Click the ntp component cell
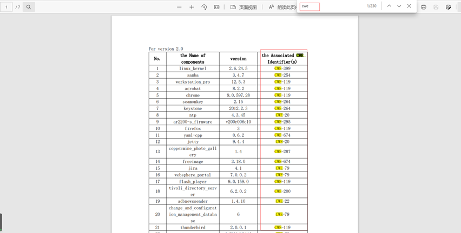Screen dimensions: 461x233 pyautogui.click(x=193, y=115)
